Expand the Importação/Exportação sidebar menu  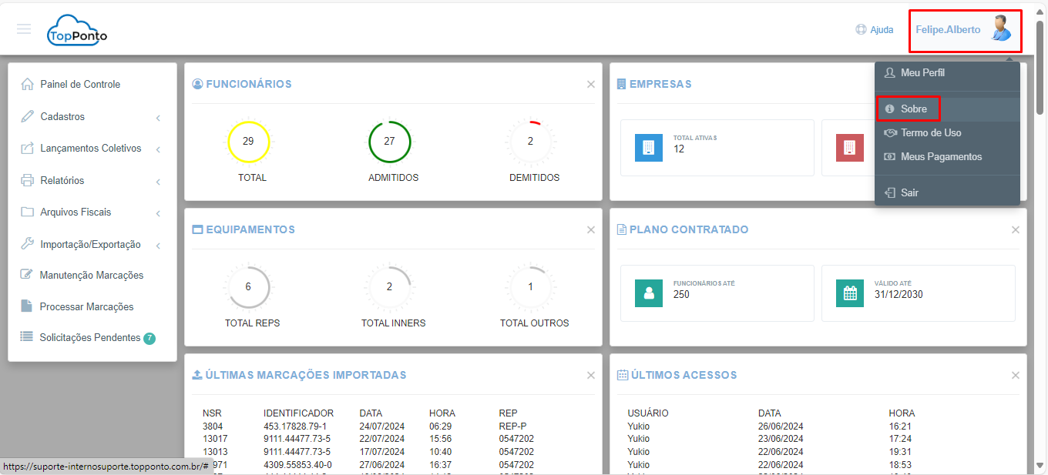point(92,245)
